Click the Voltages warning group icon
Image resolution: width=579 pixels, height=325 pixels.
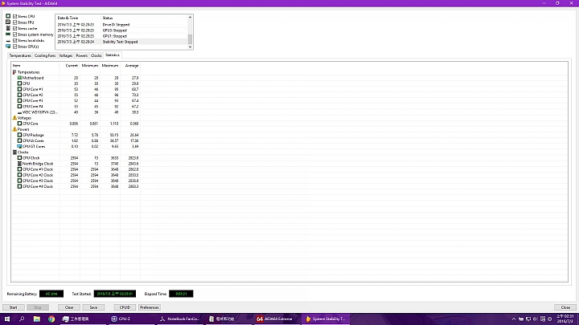(x=14, y=118)
